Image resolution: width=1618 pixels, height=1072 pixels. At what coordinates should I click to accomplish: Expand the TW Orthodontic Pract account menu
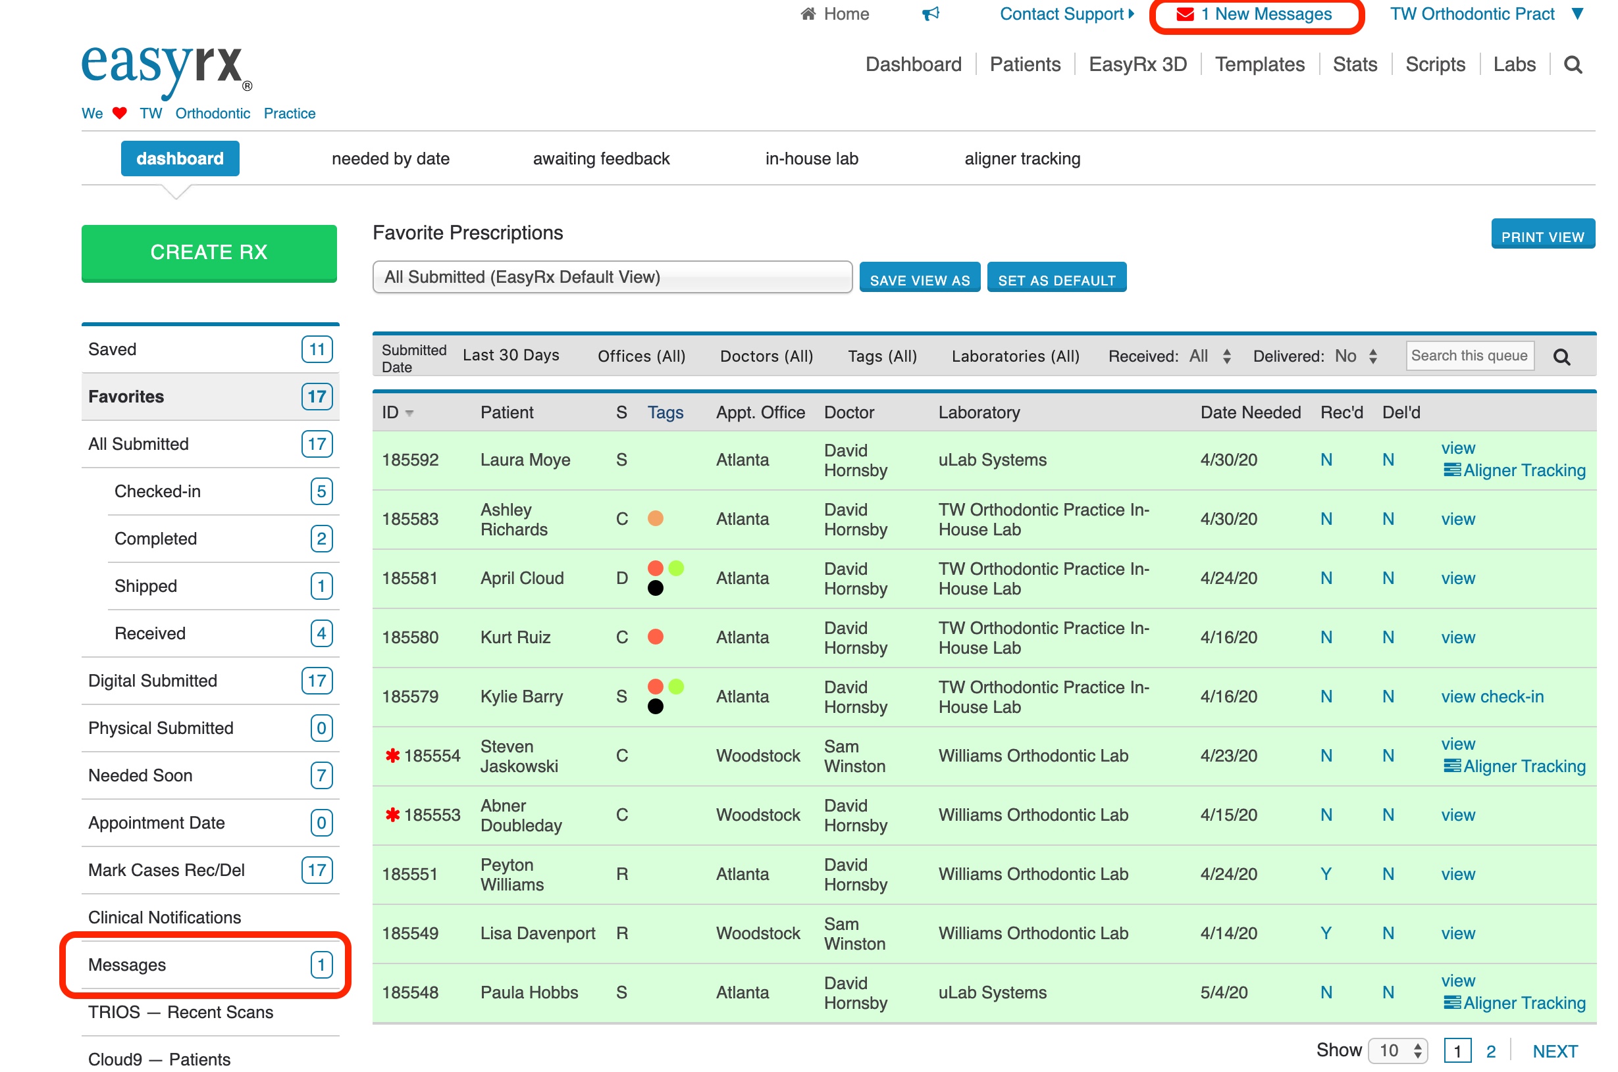click(1577, 14)
